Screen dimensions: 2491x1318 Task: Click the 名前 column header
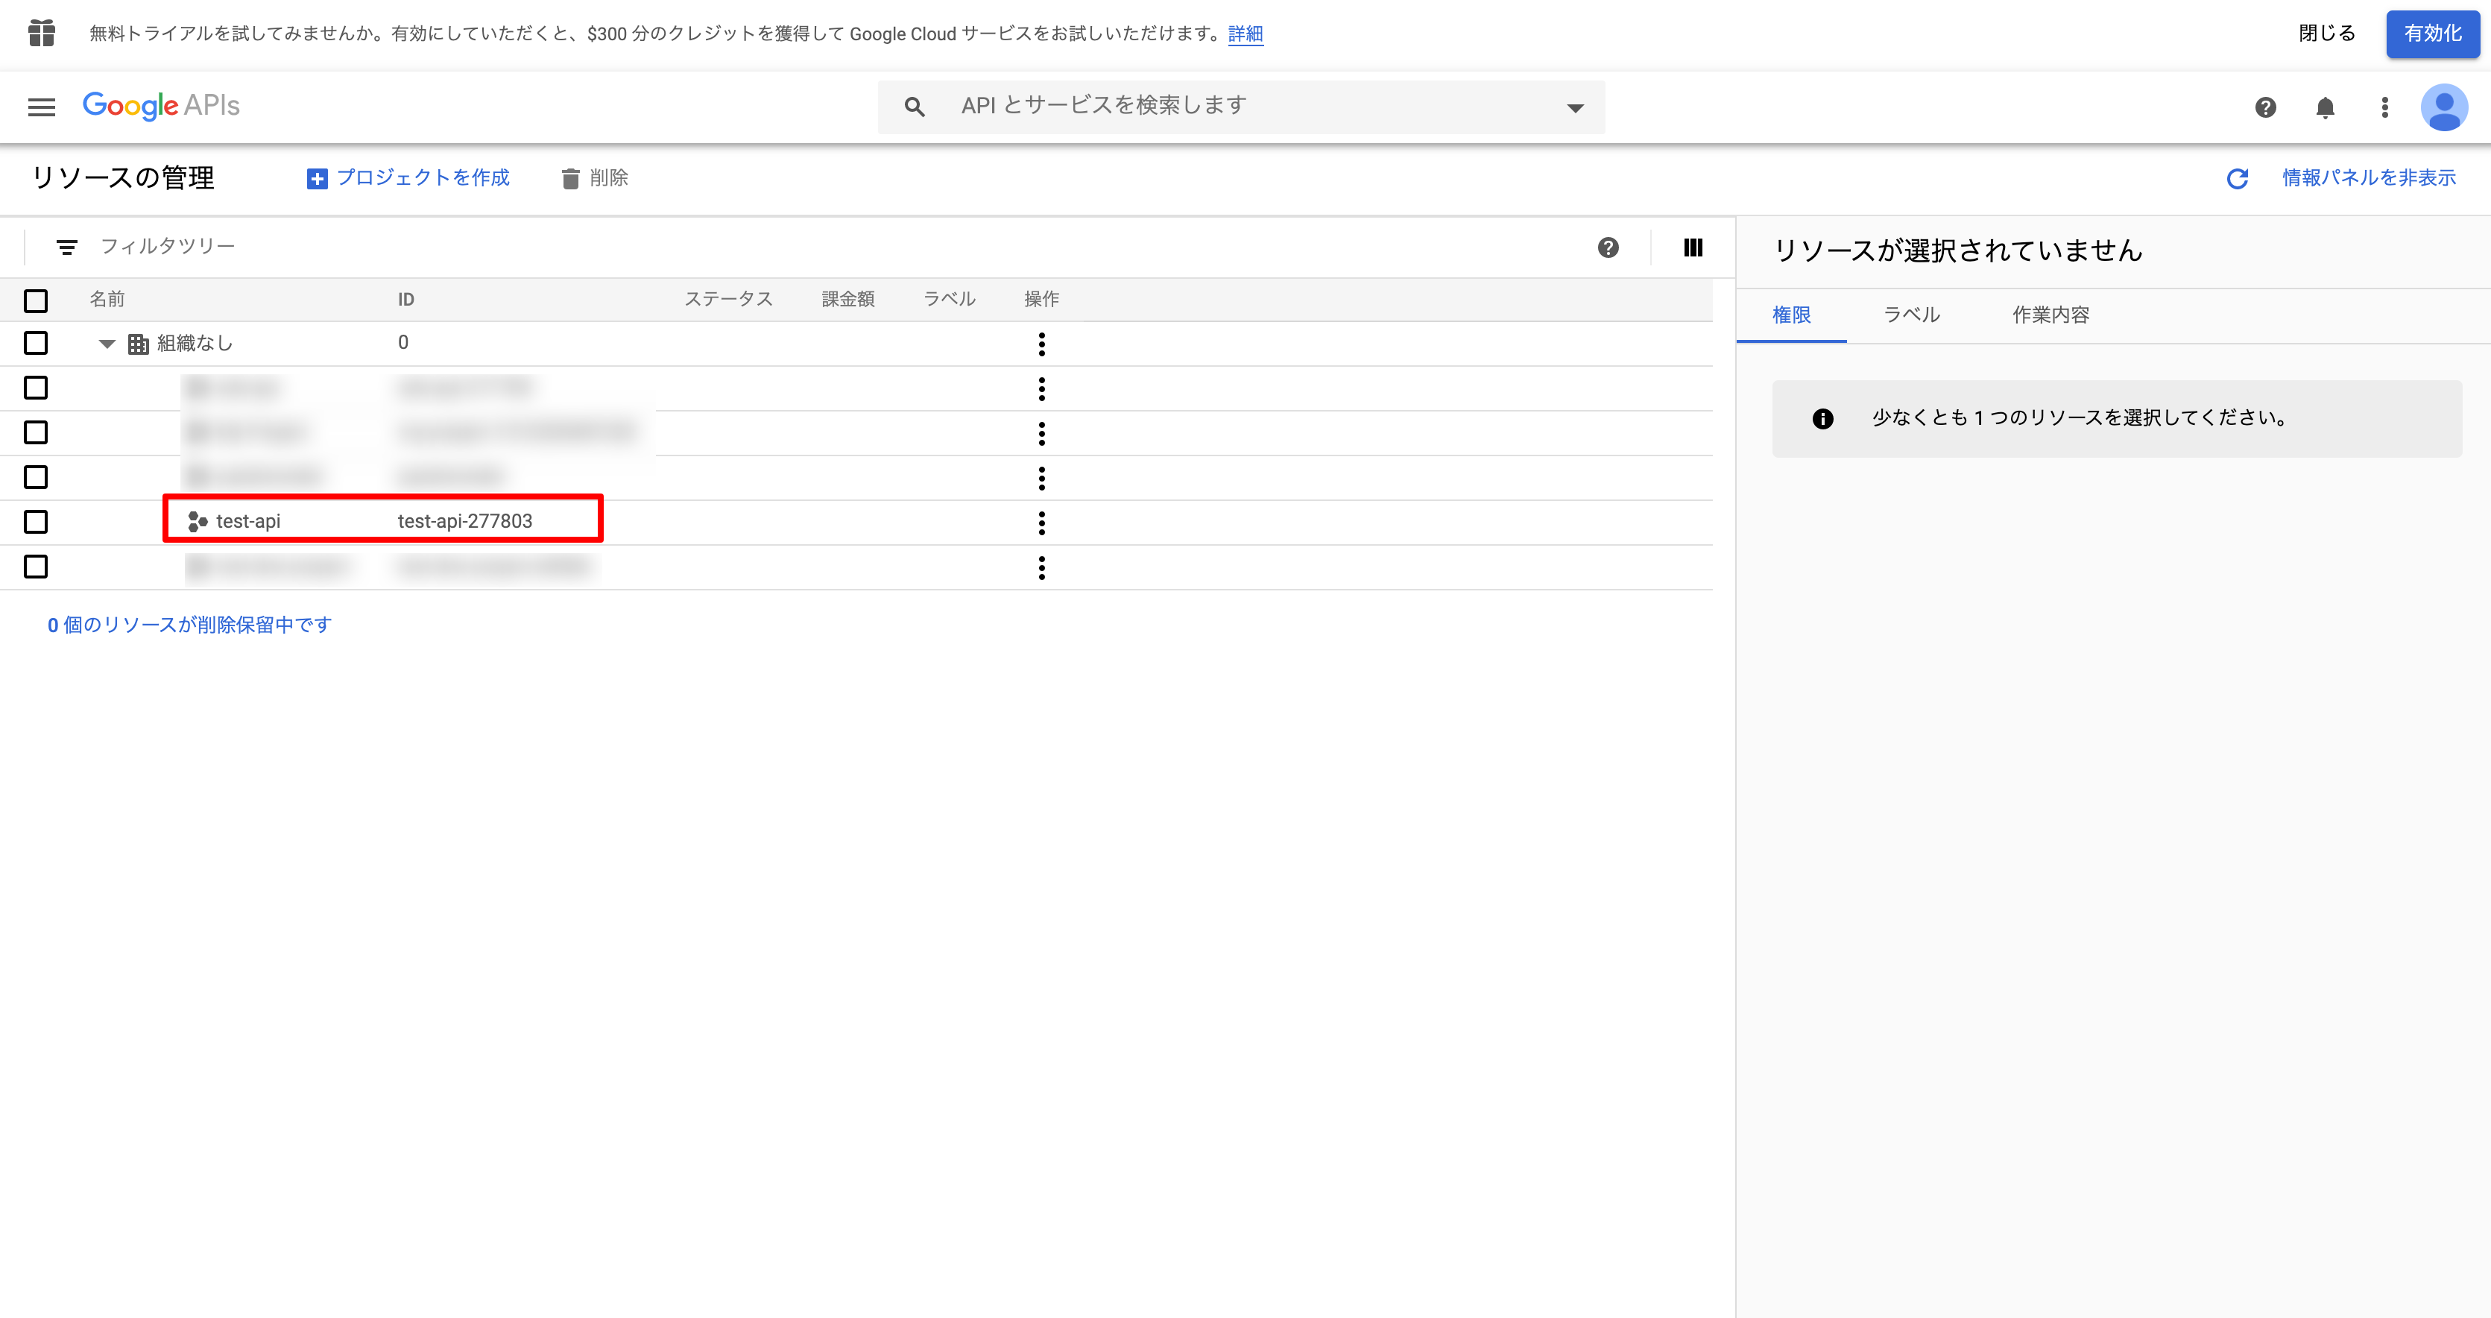[107, 300]
